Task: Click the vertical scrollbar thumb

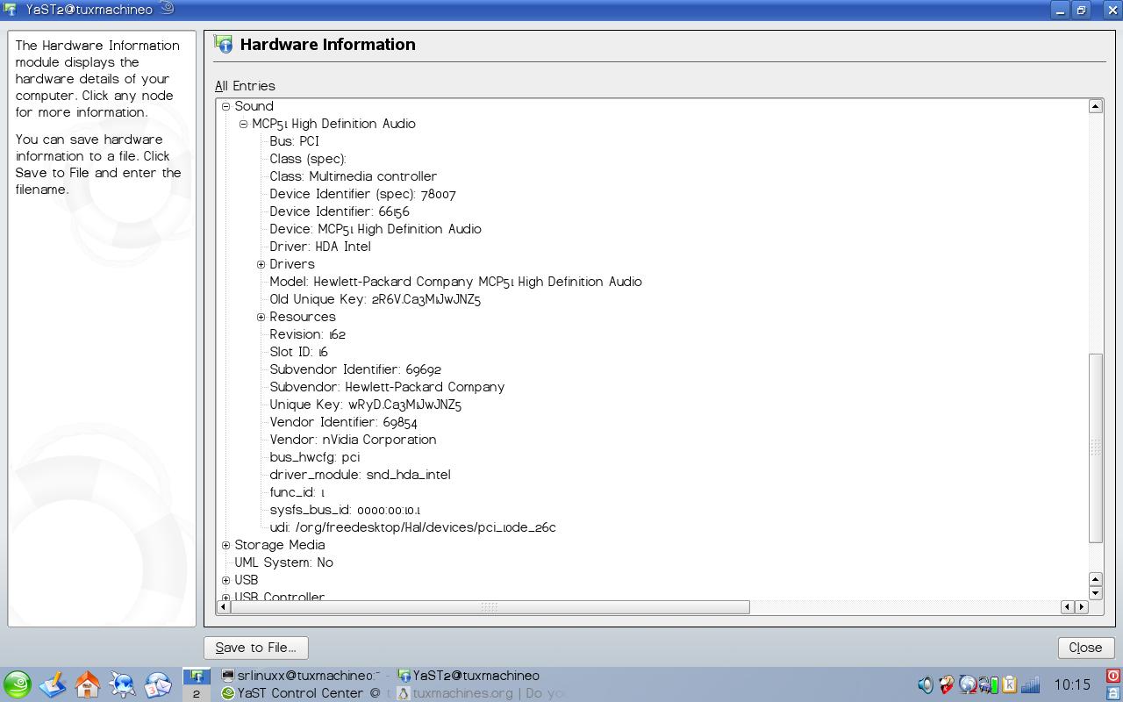Action: point(1095,448)
